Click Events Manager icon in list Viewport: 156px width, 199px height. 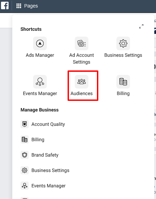pos(25,186)
